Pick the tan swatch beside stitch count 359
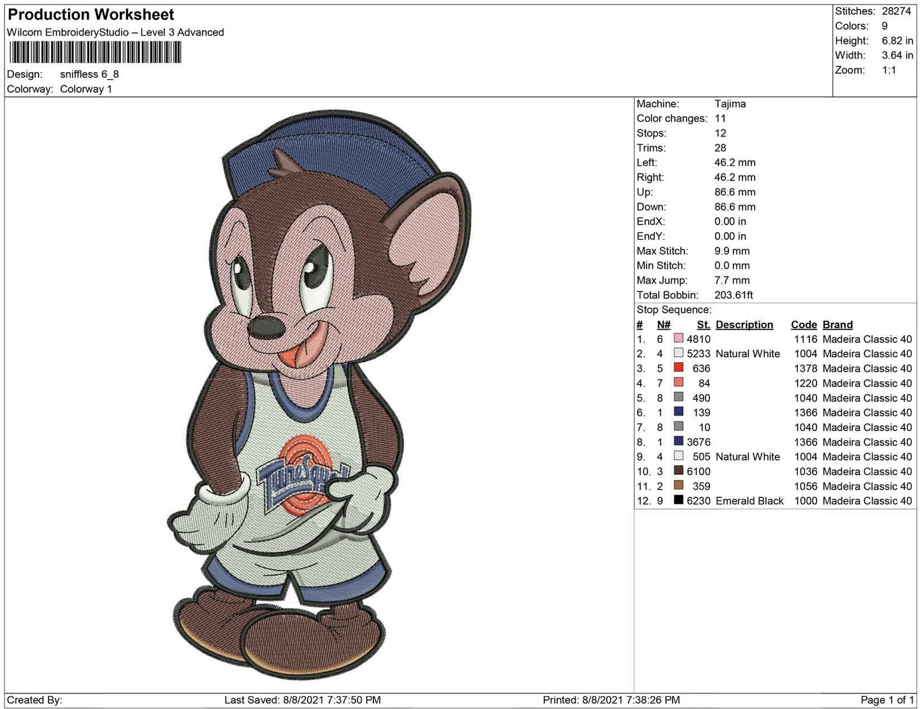The width and height of the screenshot is (921, 709). pyautogui.click(x=679, y=485)
